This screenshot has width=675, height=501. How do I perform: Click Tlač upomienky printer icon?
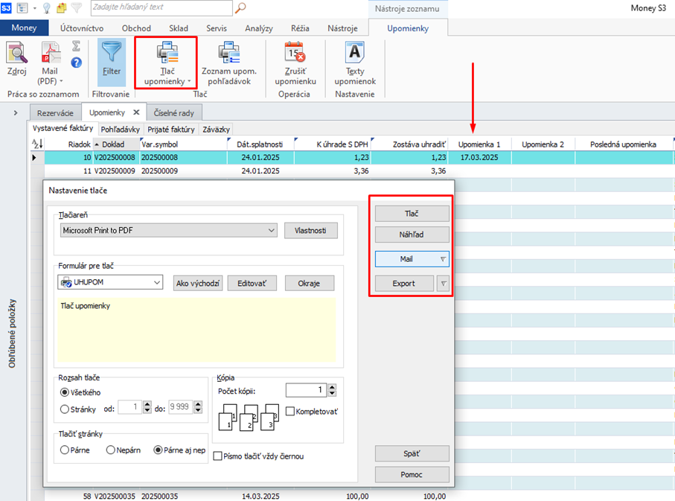(167, 54)
